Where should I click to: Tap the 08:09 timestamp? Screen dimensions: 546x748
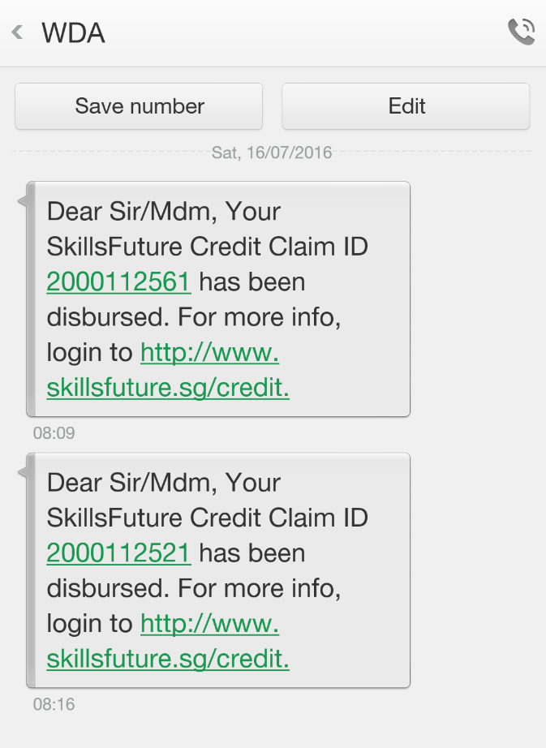pyautogui.click(x=54, y=433)
